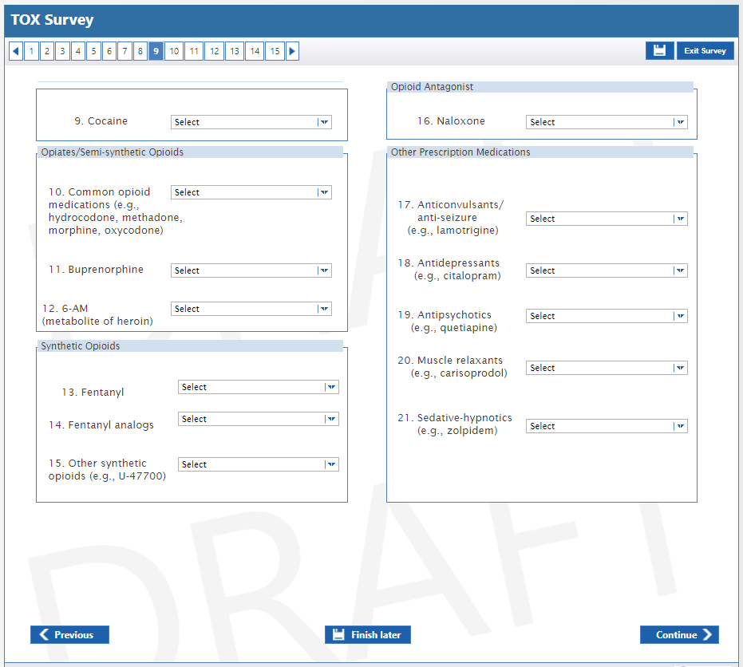The height and width of the screenshot is (667, 743).
Task: Open the Naloxone dropdown
Action: click(x=607, y=122)
